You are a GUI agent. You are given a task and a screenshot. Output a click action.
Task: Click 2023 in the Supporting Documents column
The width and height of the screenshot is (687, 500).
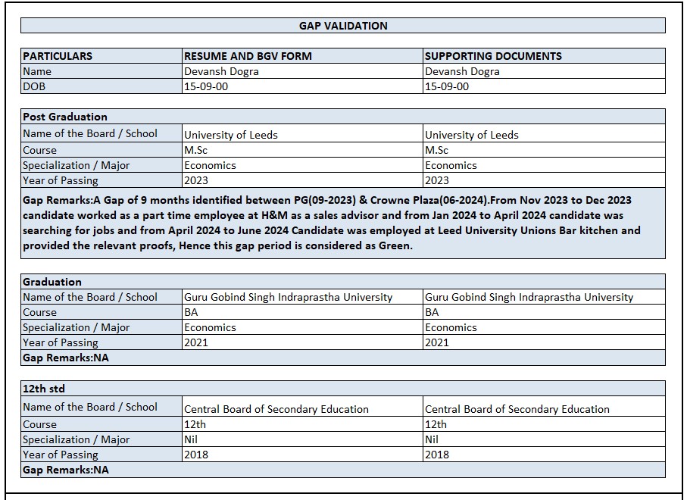(x=436, y=180)
